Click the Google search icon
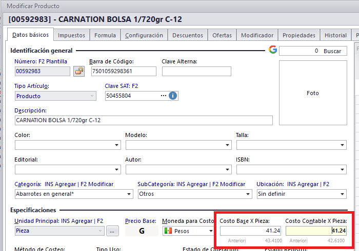This screenshot has height=251, width=359. point(272,50)
